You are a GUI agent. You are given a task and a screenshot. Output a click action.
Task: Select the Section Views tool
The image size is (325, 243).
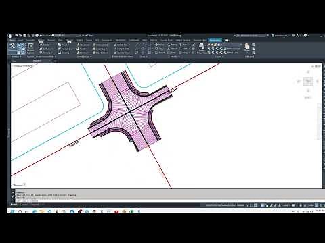(122, 53)
